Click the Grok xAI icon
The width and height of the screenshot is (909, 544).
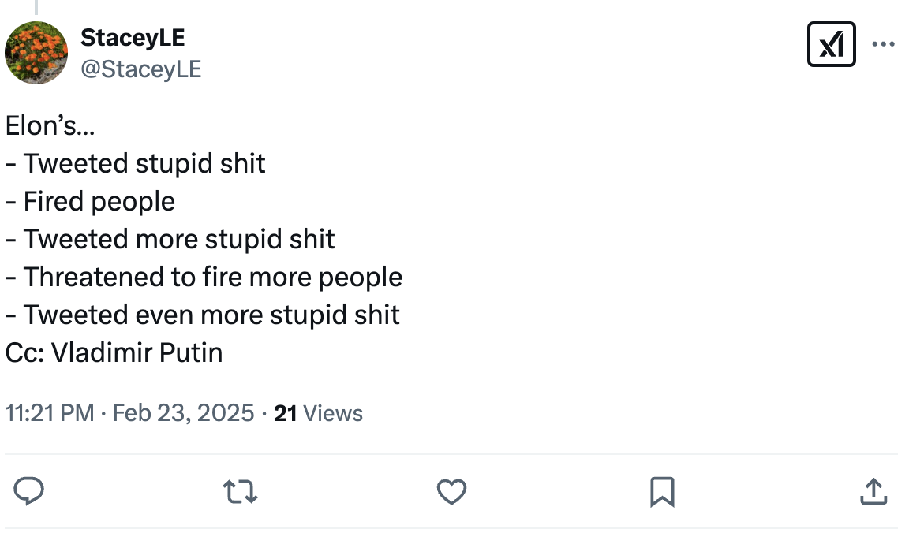pos(831,44)
